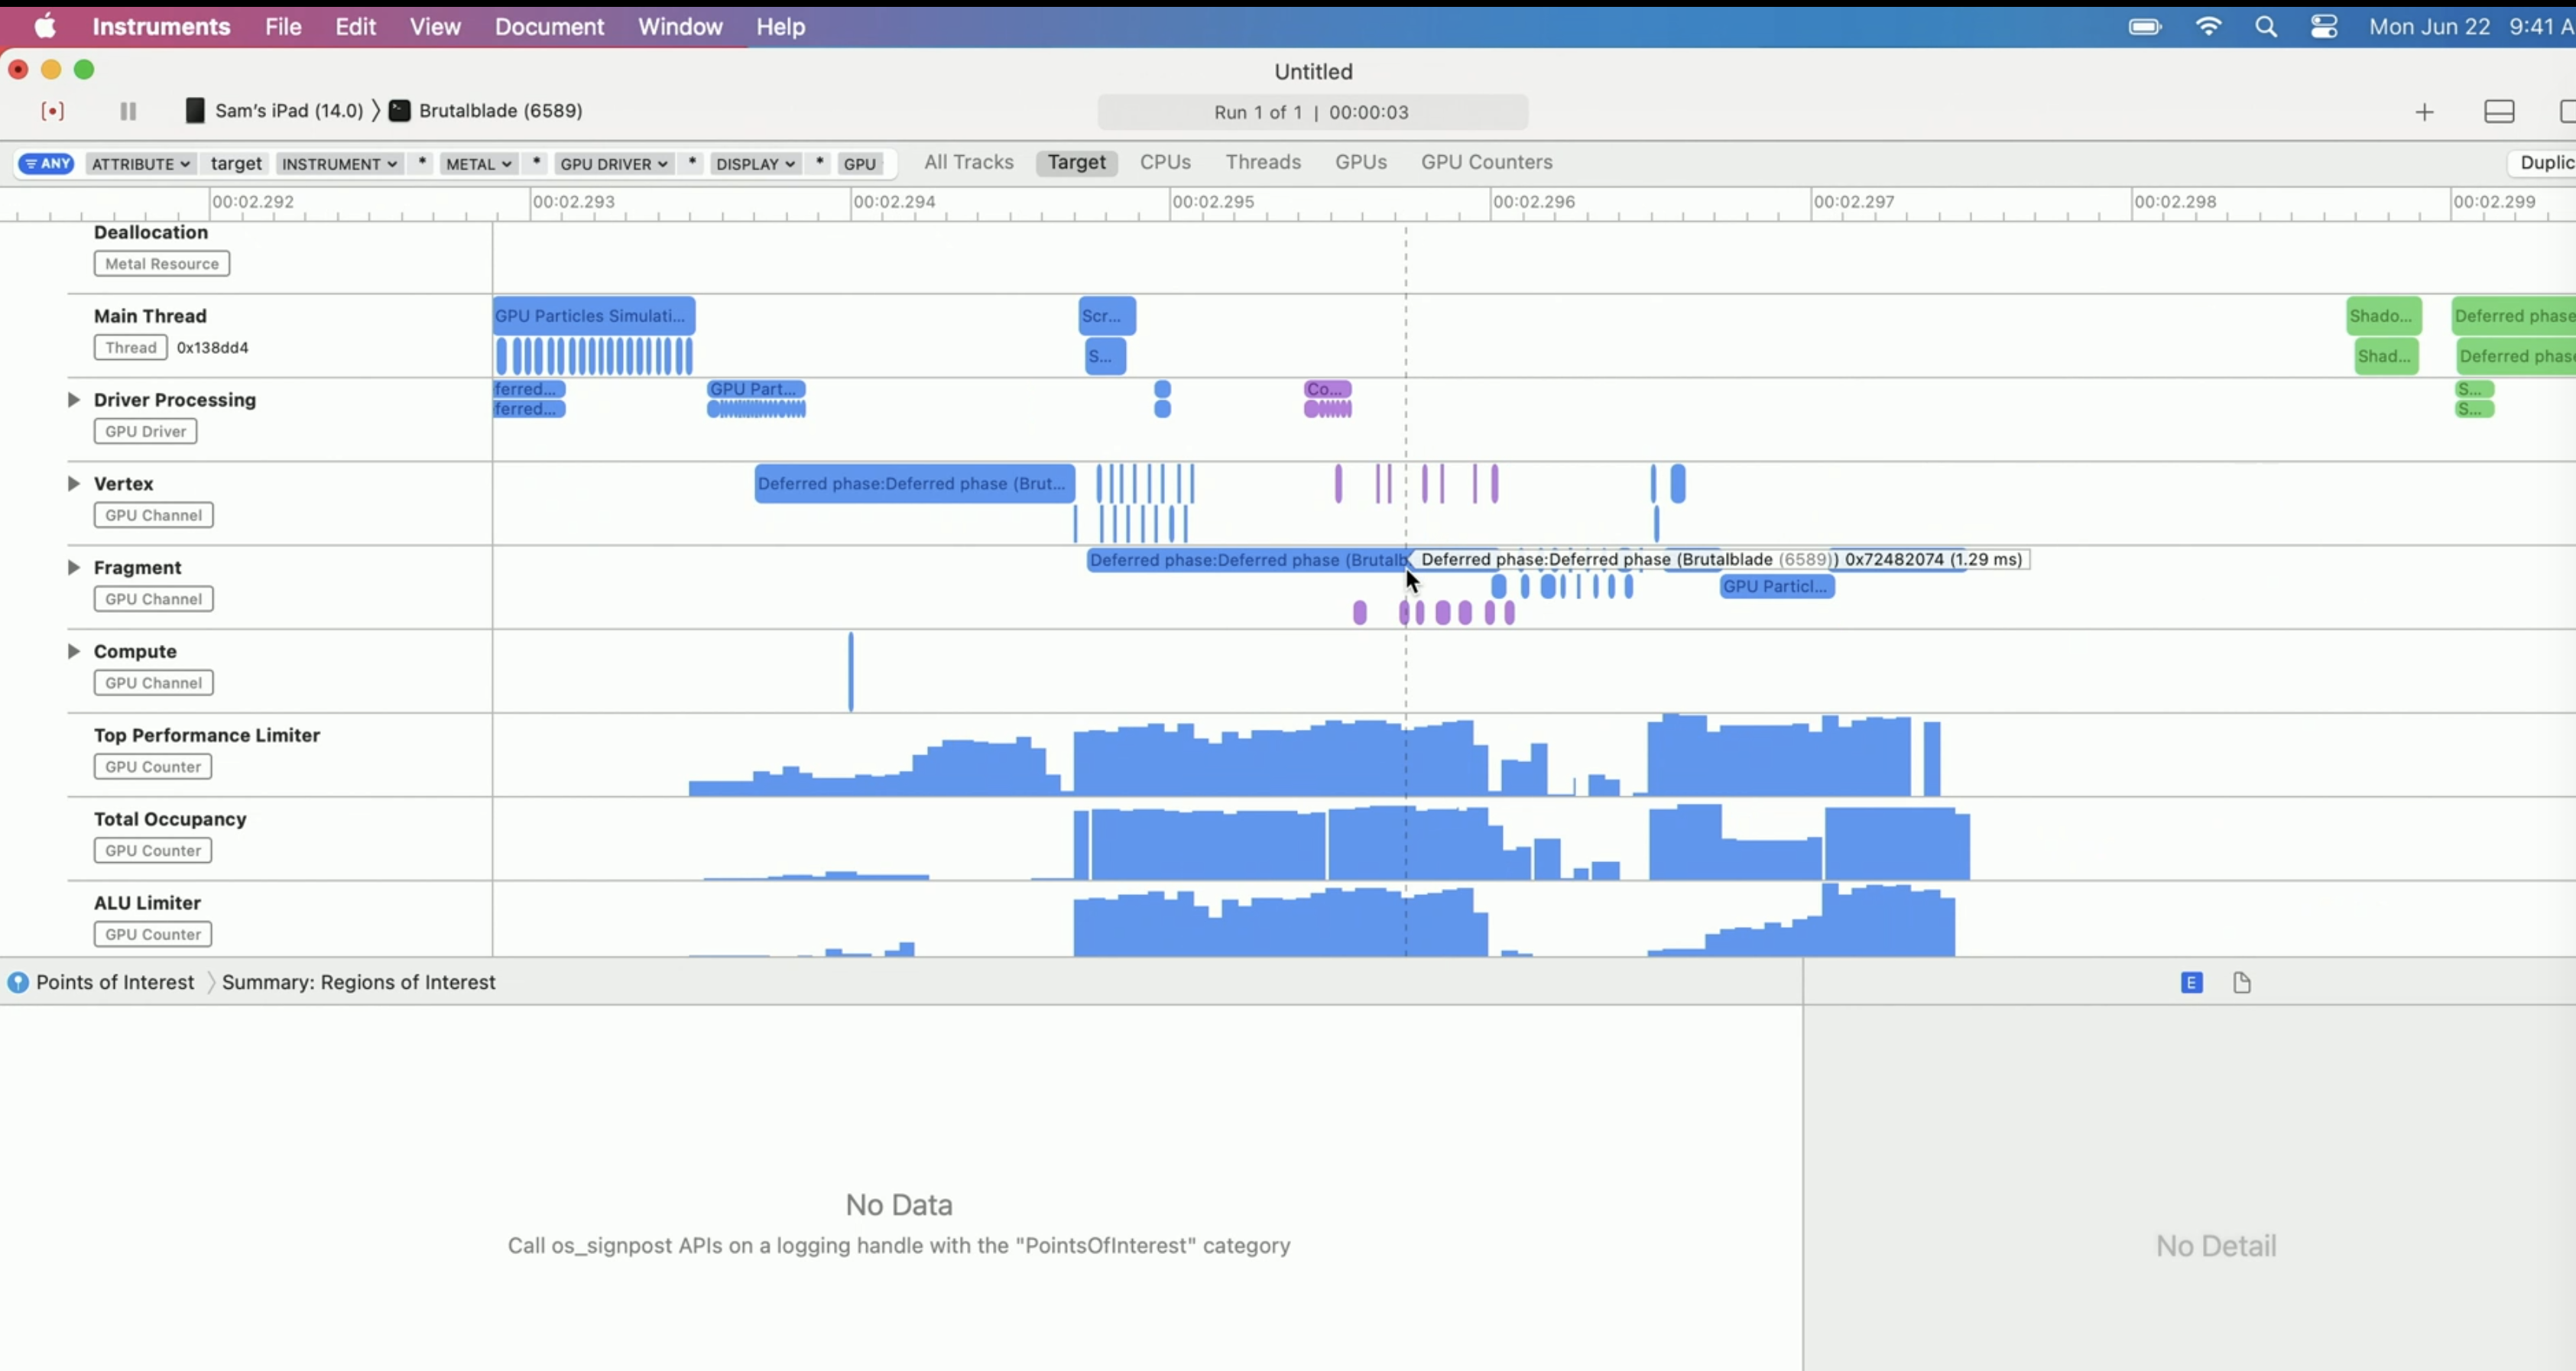Click the purple Co... Driver Processing block
Viewport: 2576px width, 1371px height.
point(1328,389)
